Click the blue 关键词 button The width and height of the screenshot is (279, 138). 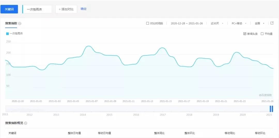coord(9,9)
